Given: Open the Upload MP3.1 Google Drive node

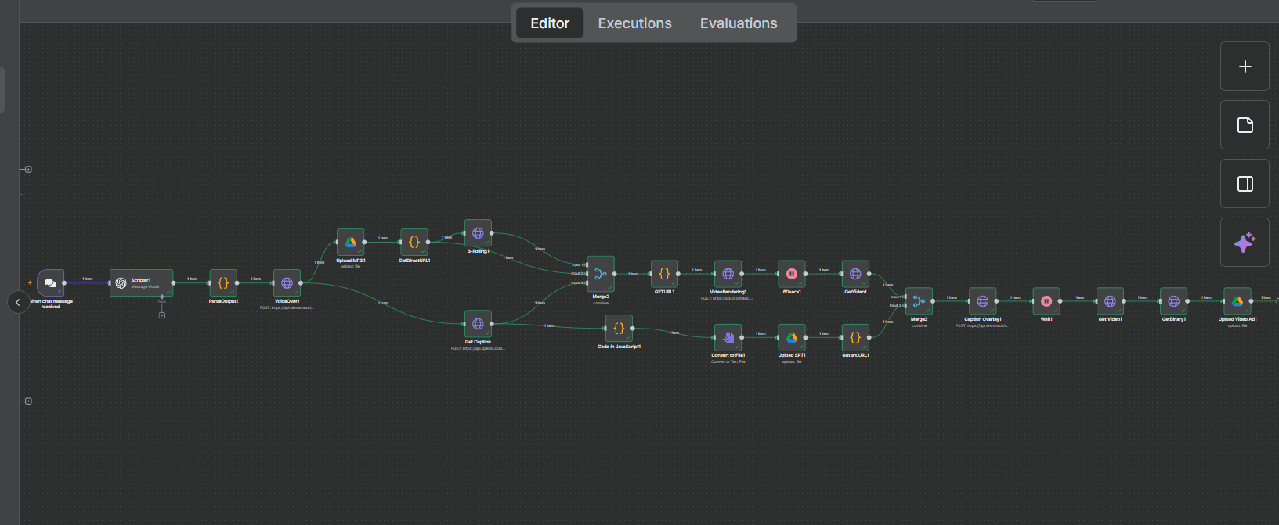Looking at the screenshot, I should pos(351,242).
